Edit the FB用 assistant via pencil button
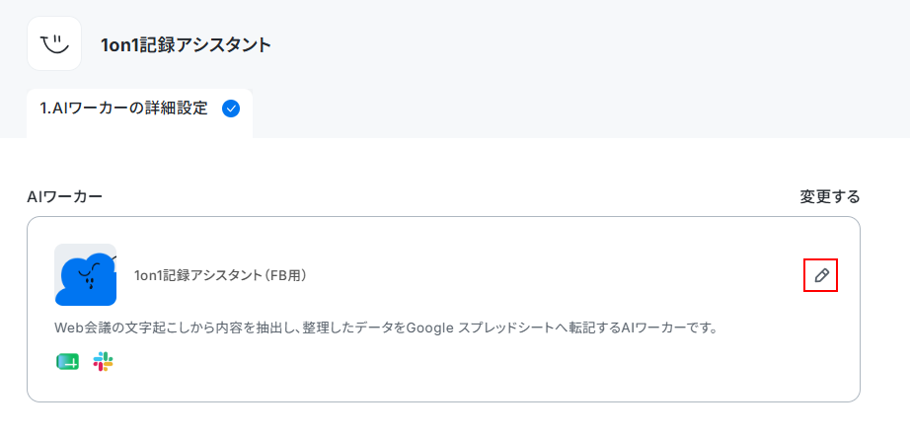Screen dimensions: 910x436 pos(821,275)
